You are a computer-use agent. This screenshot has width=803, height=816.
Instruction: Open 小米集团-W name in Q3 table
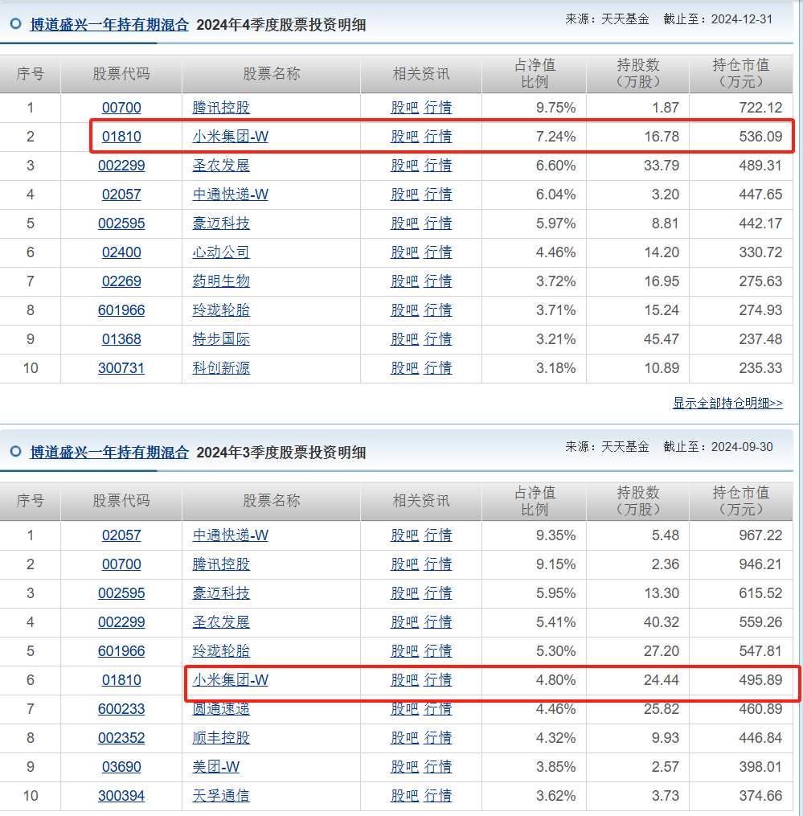[x=231, y=680]
